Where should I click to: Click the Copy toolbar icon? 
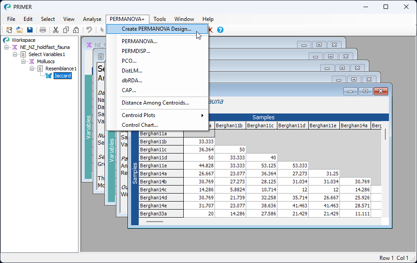66,30
